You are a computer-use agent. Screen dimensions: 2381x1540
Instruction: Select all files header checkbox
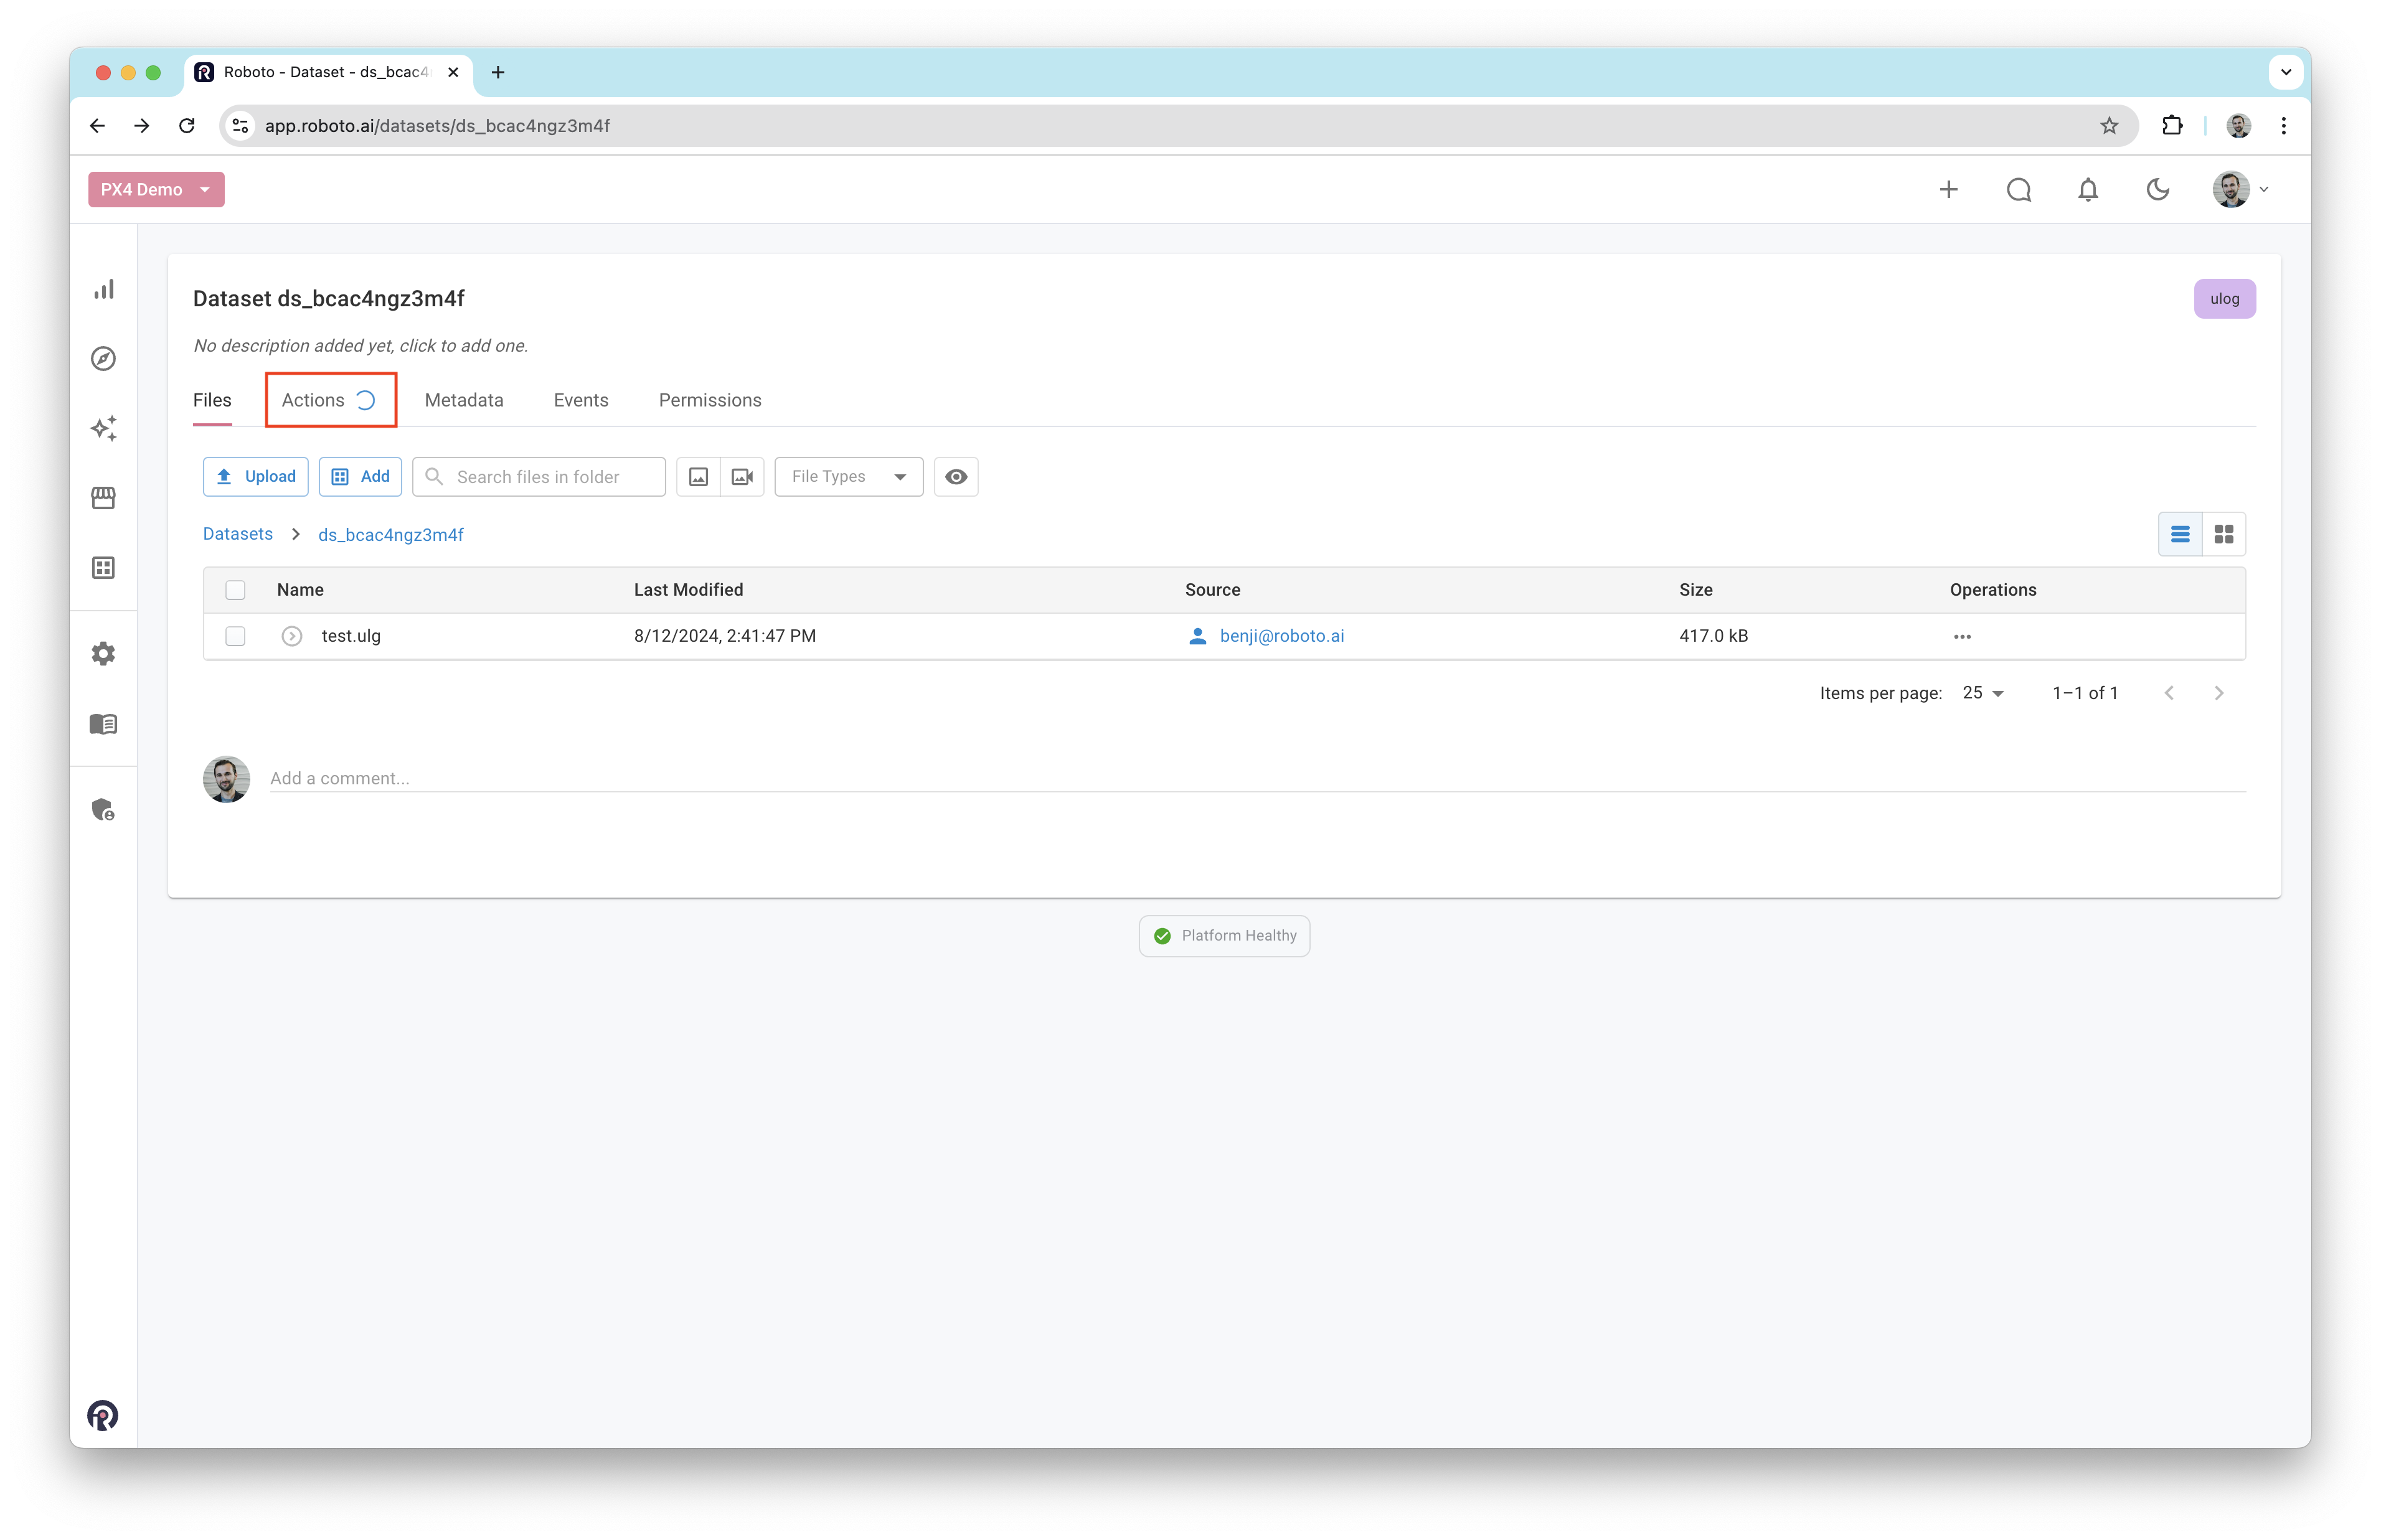235,590
